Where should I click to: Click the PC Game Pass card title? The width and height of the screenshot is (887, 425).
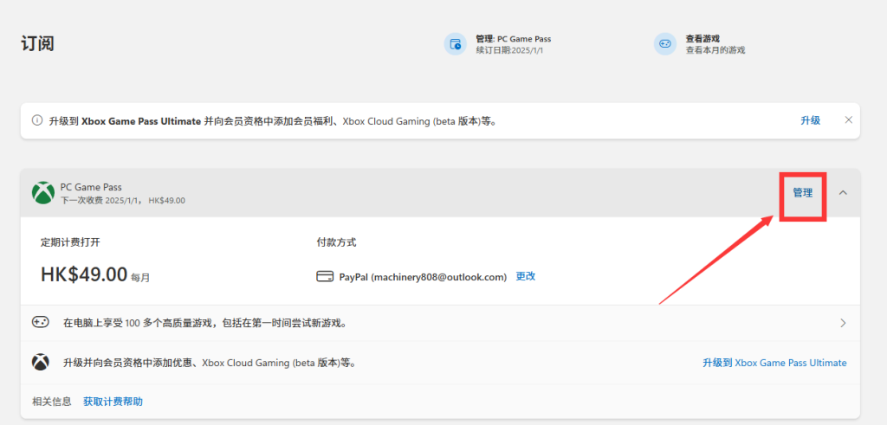[x=91, y=187]
